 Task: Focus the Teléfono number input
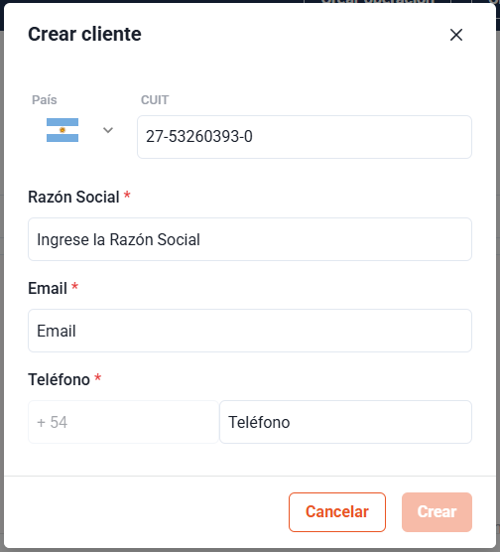click(x=345, y=422)
